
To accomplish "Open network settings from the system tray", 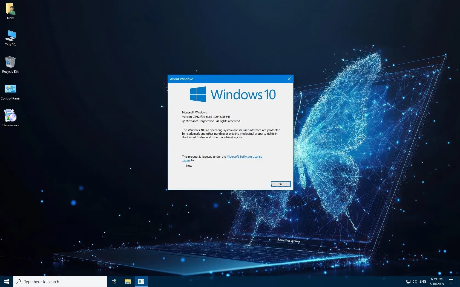I will click(x=408, y=281).
